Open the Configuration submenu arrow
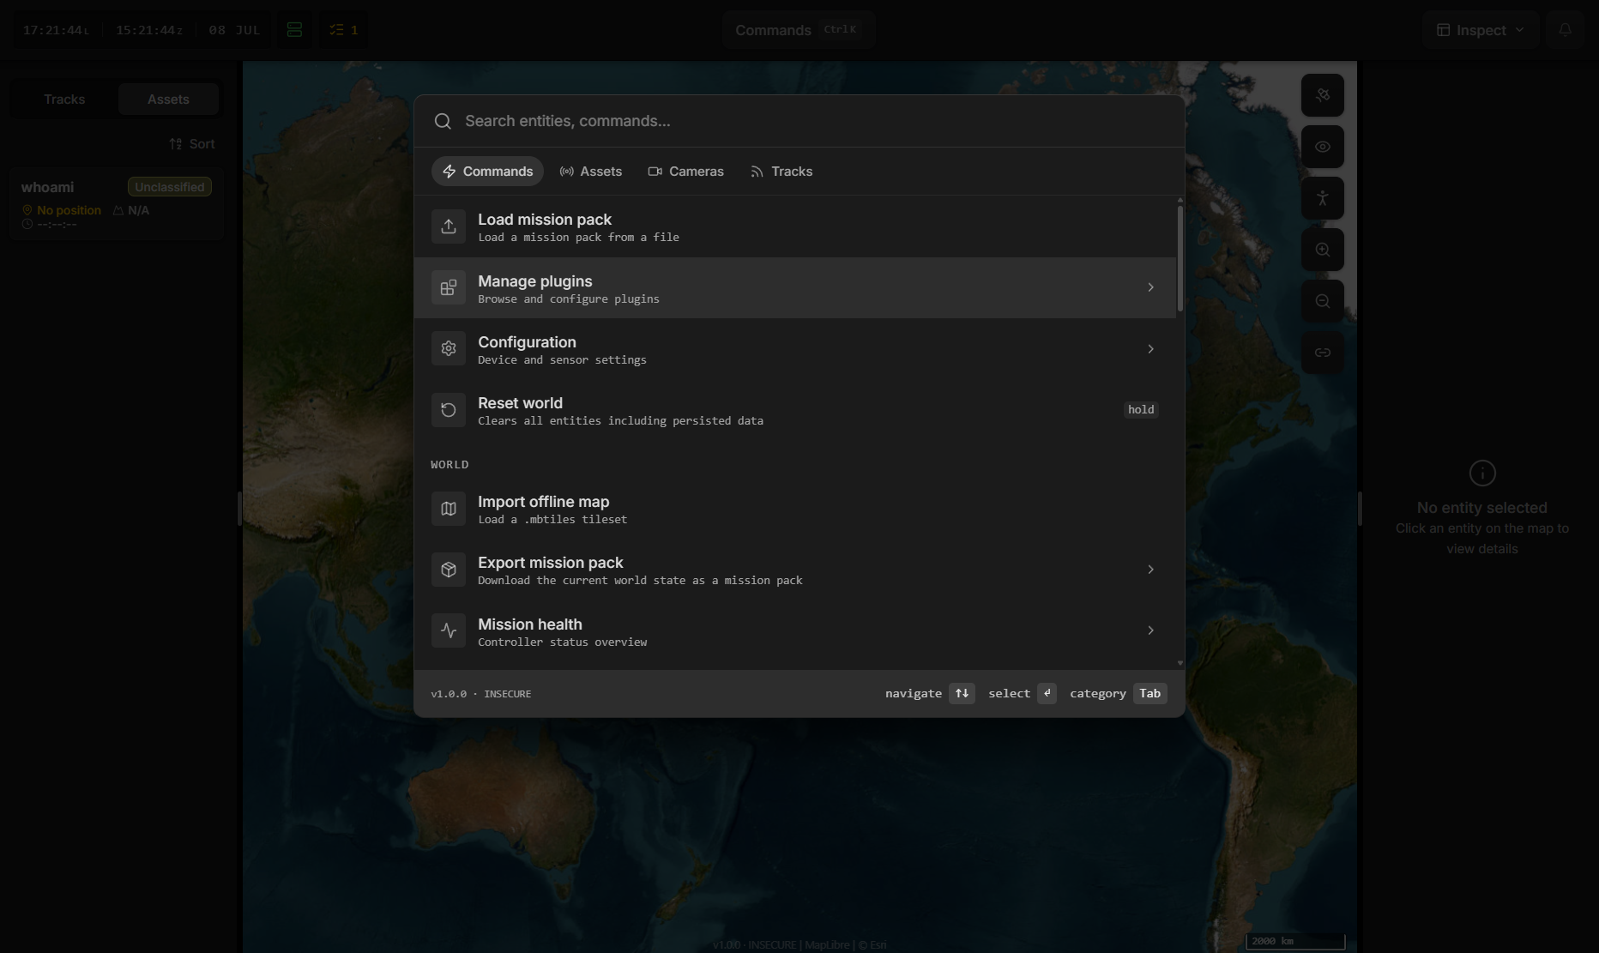Viewport: 1599px width, 953px height. (1150, 349)
